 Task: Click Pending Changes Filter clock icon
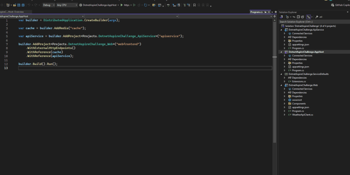(287, 17)
